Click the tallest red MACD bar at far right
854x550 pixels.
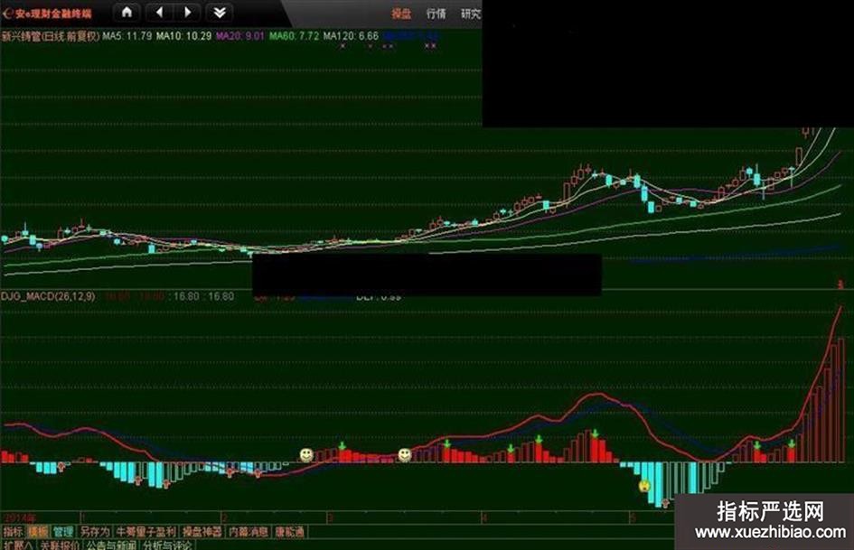(x=840, y=400)
